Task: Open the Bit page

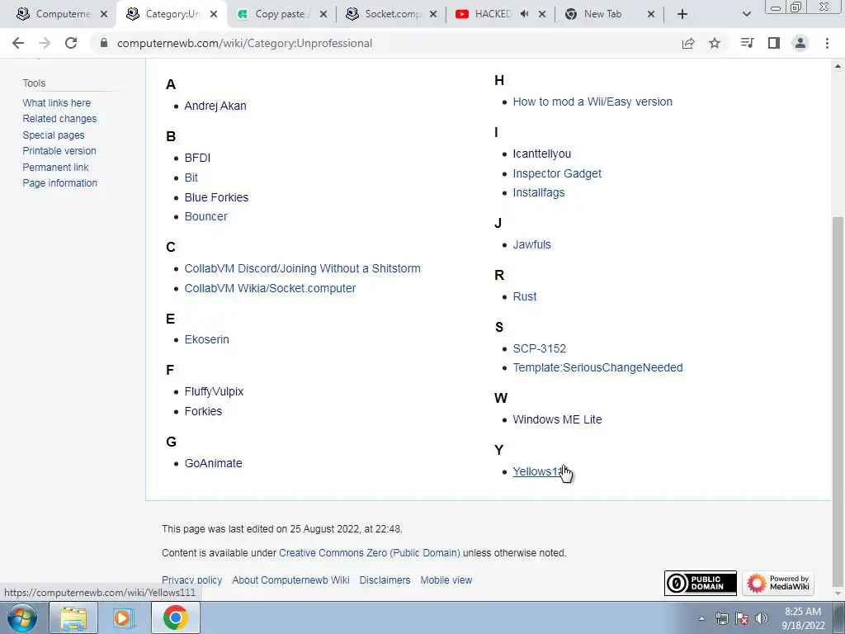Action: (191, 177)
